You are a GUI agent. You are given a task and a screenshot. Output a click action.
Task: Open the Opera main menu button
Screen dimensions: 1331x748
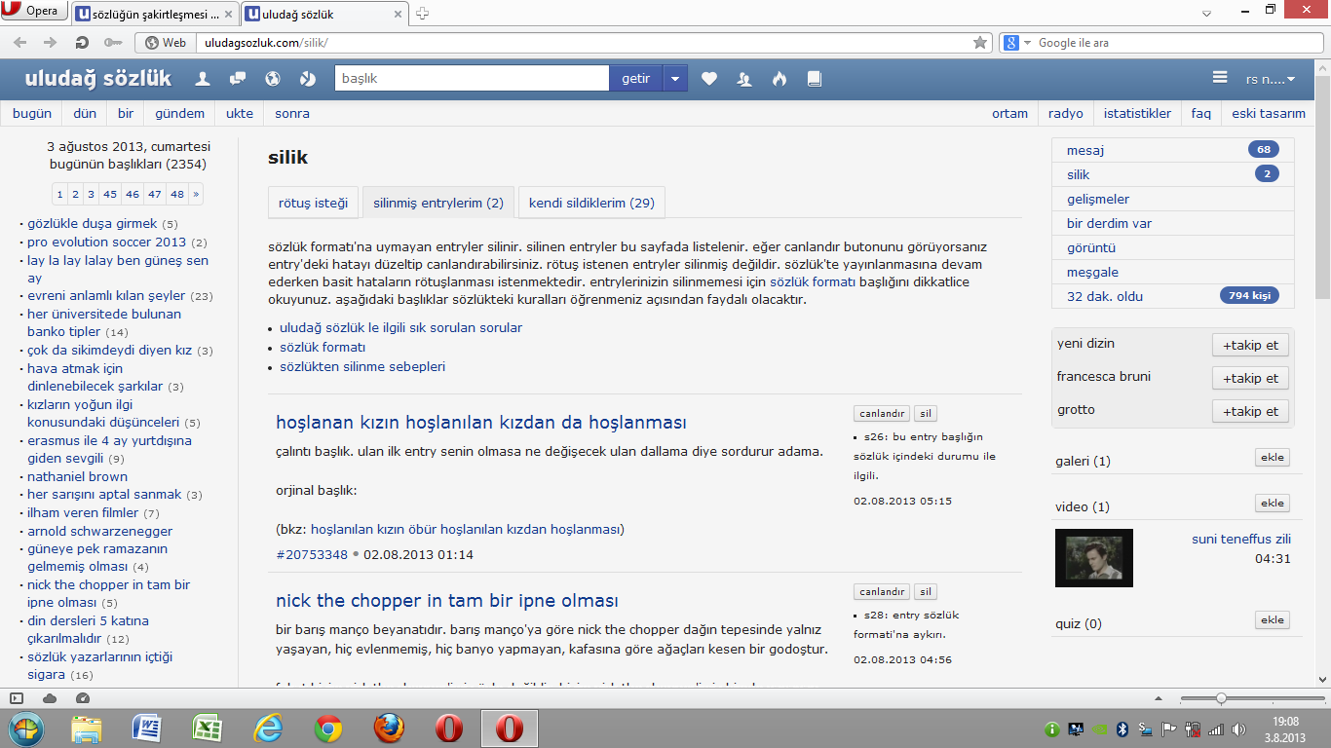(x=34, y=12)
